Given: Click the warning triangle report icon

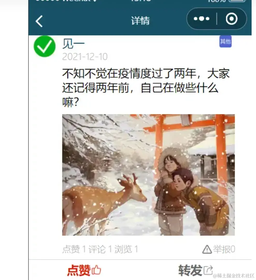Looking at the screenshot, I should [207, 249].
